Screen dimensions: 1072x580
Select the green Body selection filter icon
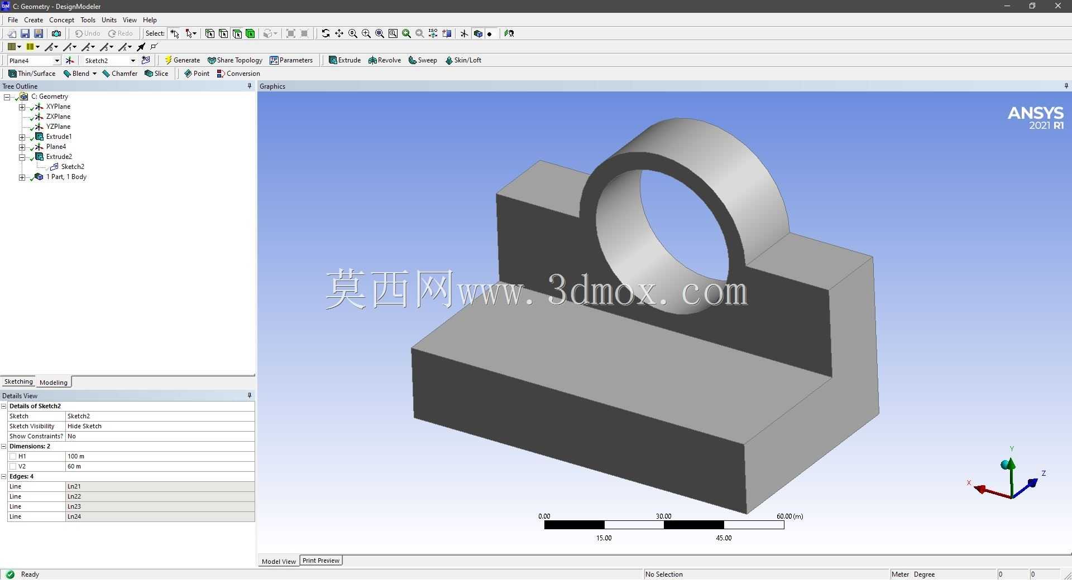tap(250, 33)
